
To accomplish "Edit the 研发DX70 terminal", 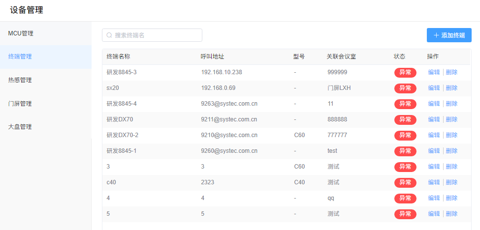I will [x=434, y=119].
